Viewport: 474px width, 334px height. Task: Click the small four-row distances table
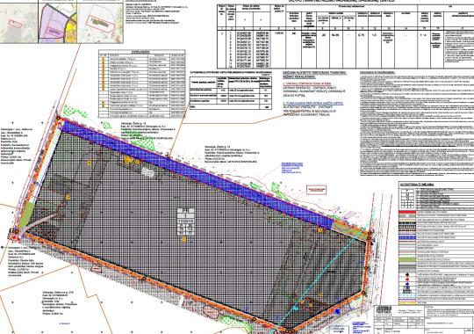point(230,93)
